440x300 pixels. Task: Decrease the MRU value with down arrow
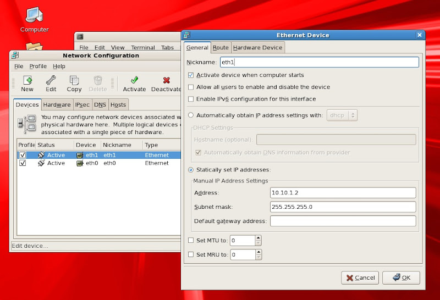[x=258, y=257]
